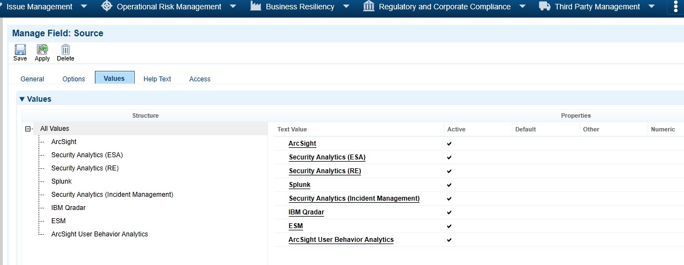Click the Regulatory and Corporate Compliance building icon

(x=368, y=7)
